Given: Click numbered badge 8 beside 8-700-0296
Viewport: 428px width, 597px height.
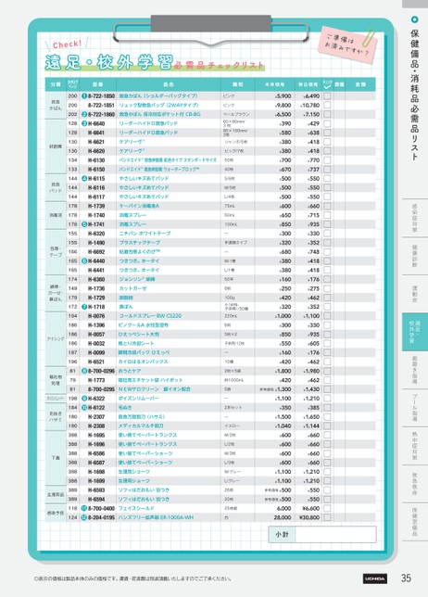Looking at the screenshot, I should point(84,371).
